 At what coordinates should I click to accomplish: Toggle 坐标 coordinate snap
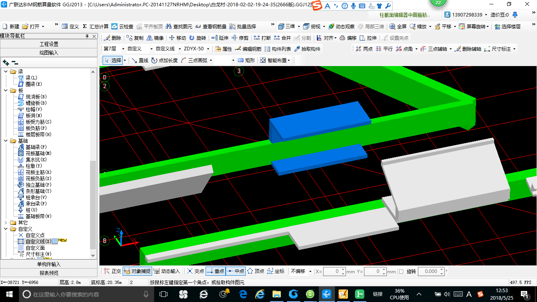coord(276,271)
